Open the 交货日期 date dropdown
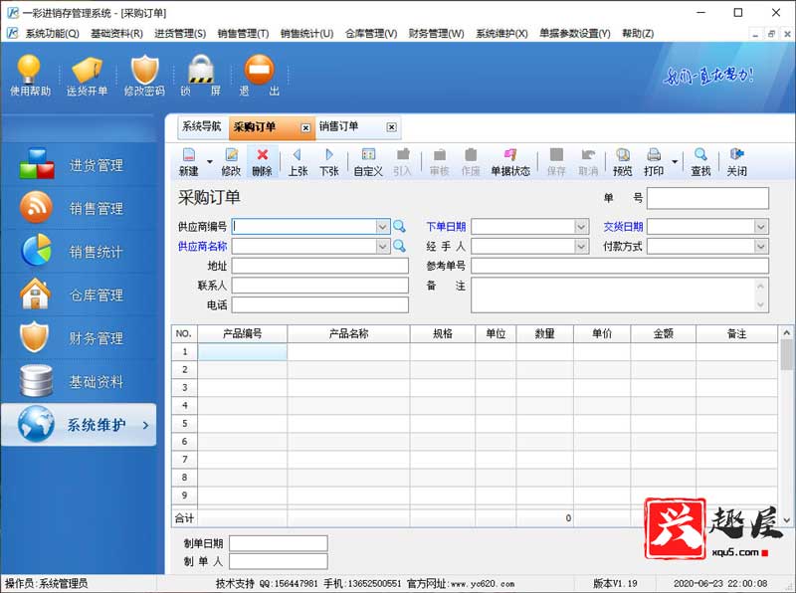This screenshot has height=593, width=796. (x=760, y=227)
